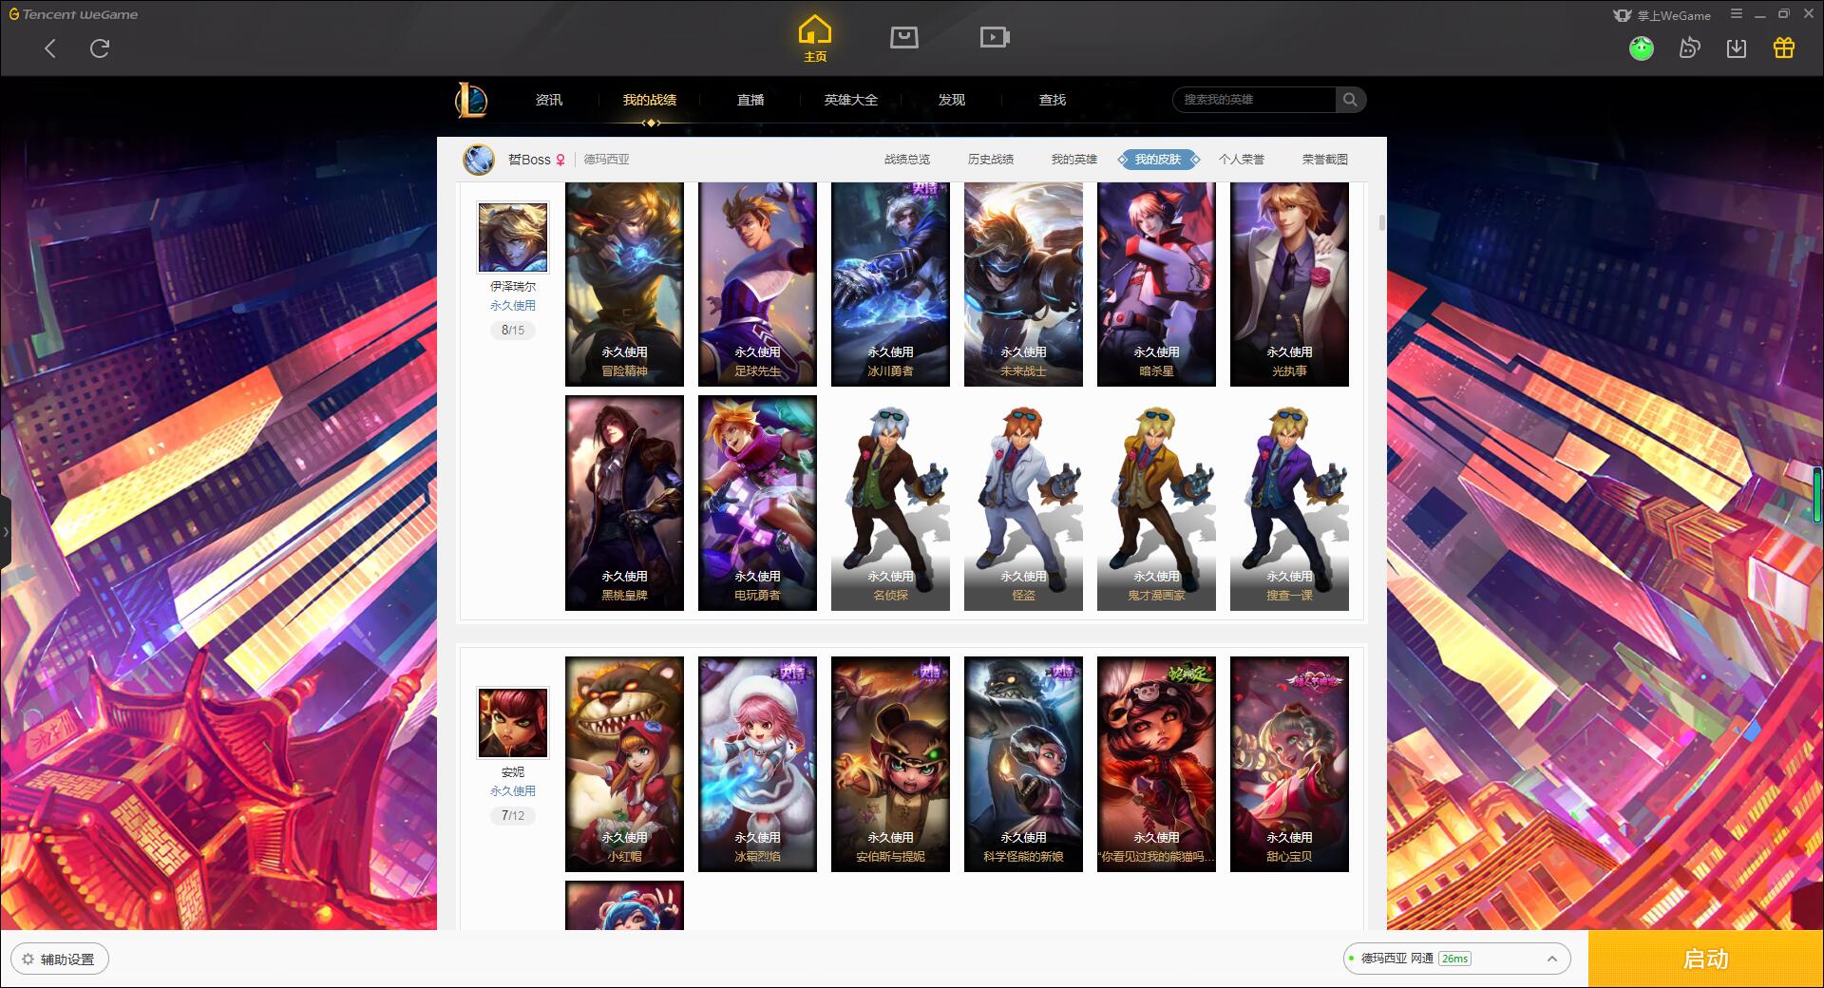
Task: Open the 主页 home icon
Action: point(815,39)
